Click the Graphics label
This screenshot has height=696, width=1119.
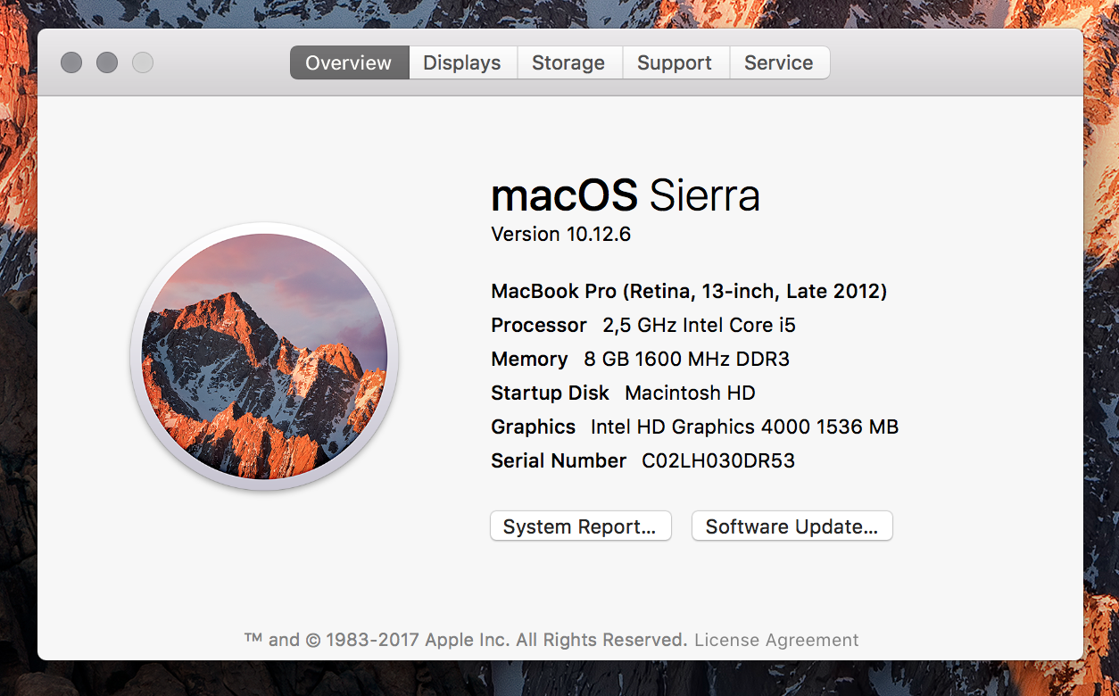pyautogui.click(x=533, y=427)
